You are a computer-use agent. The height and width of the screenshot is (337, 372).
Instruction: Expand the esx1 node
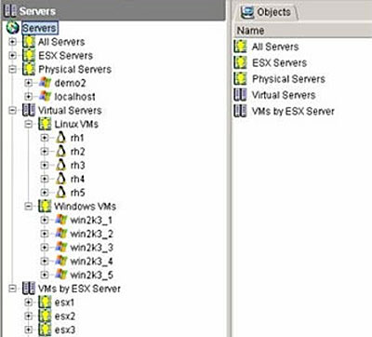29,303
